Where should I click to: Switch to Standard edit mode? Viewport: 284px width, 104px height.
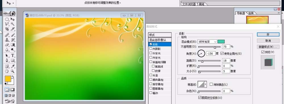[7, 90]
